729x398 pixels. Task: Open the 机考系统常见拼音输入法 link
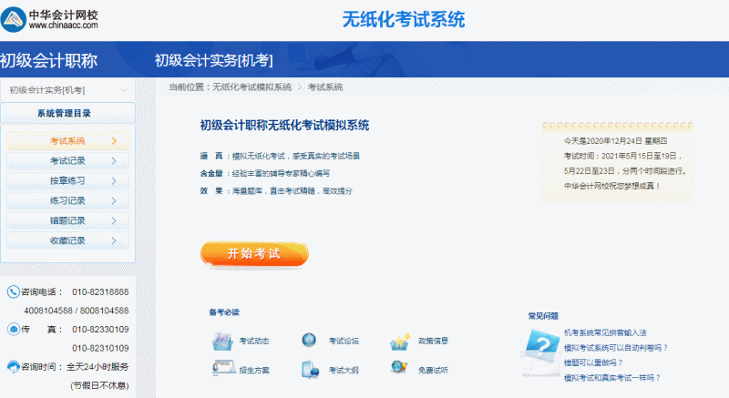click(x=605, y=333)
